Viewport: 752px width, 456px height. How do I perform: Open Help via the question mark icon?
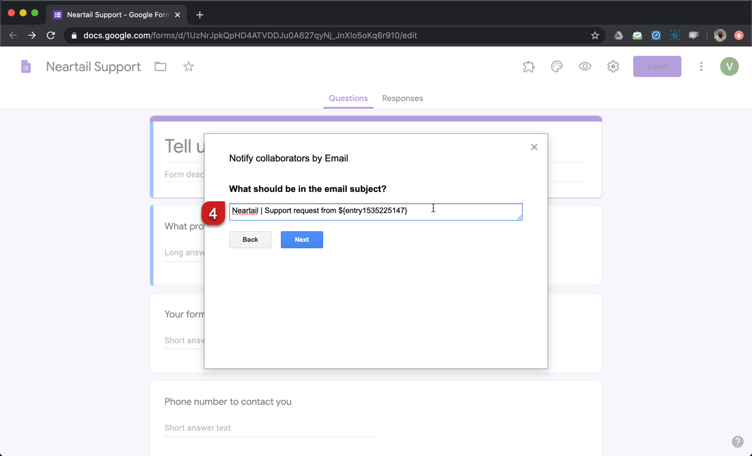click(x=738, y=441)
